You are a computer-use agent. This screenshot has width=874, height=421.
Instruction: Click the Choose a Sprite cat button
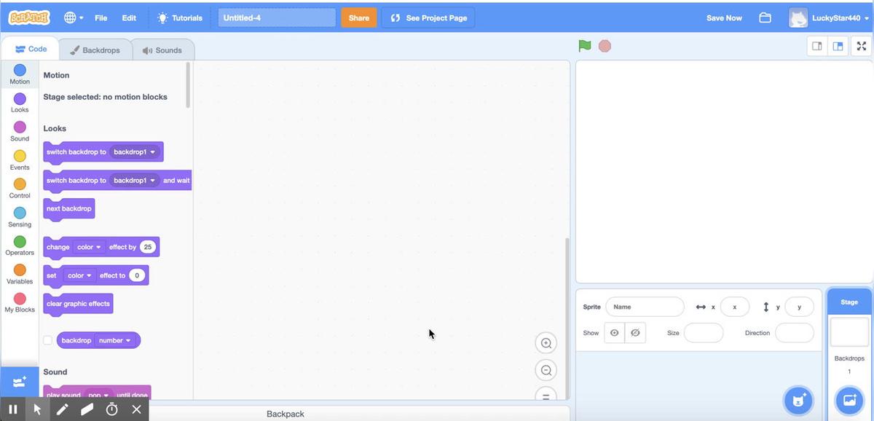pyautogui.click(x=798, y=400)
